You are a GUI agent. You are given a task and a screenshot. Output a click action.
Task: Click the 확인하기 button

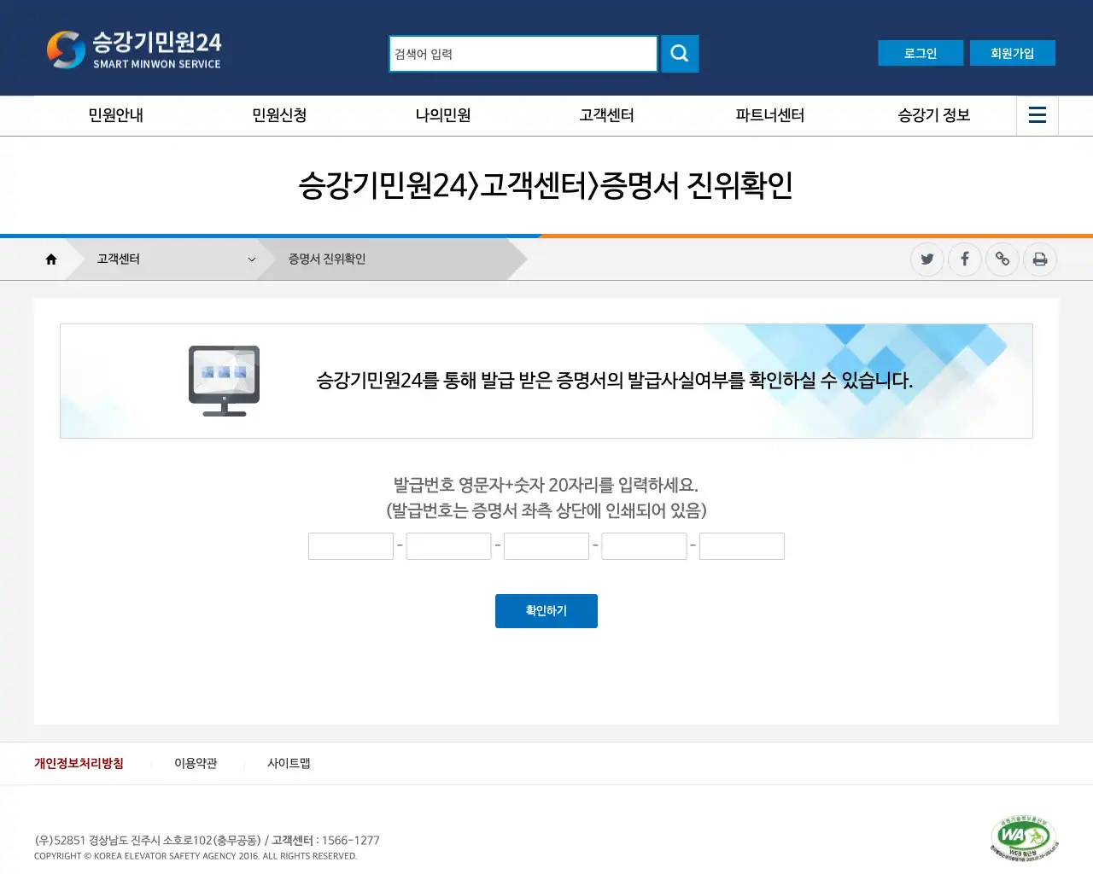[x=546, y=611]
